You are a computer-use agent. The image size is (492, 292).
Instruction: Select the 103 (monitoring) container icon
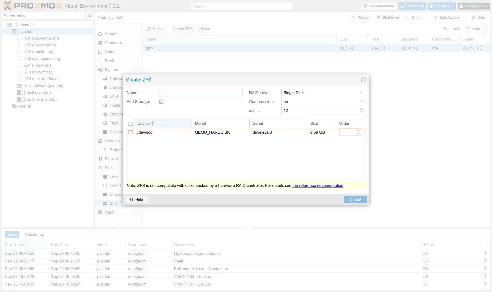click(x=19, y=52)
